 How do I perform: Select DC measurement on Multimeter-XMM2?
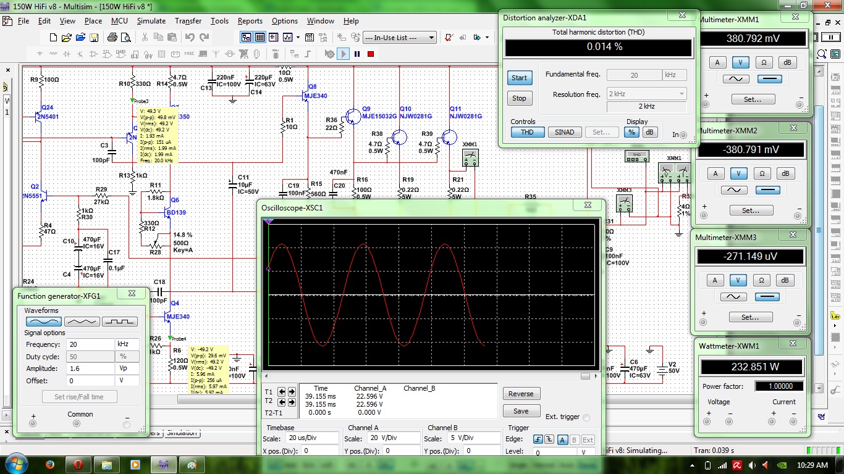[767, 190]
